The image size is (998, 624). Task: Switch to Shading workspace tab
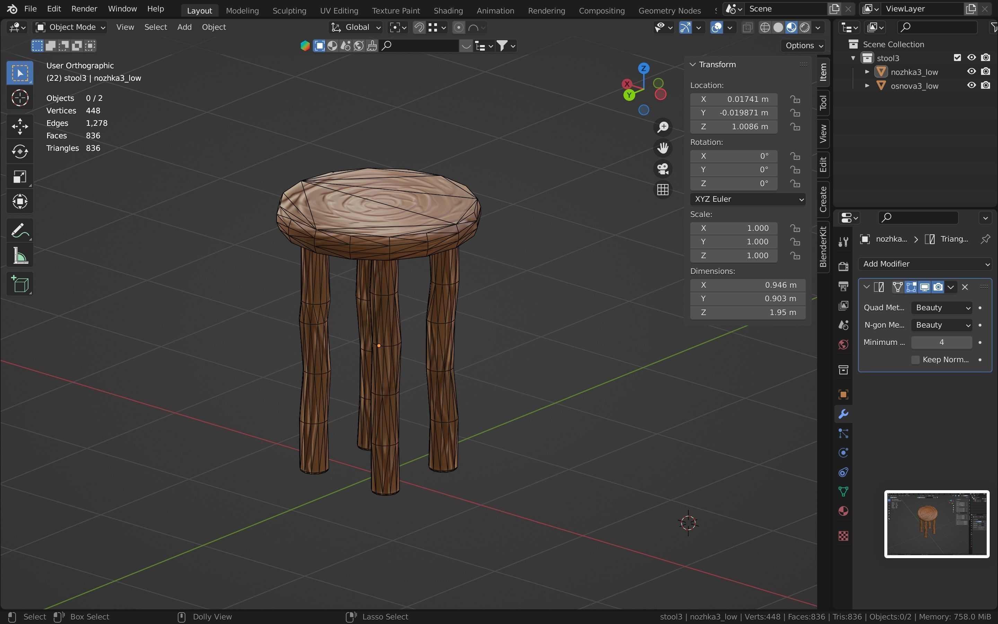(448, 10)
